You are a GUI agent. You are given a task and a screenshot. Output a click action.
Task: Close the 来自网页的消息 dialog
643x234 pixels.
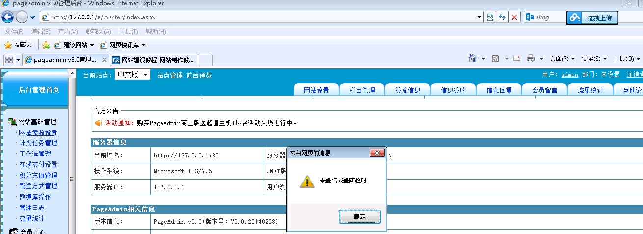[x=377, y=153]
